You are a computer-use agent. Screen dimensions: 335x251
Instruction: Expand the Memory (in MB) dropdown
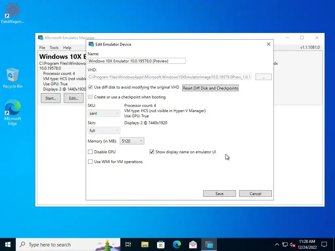[x=132, y=141]
